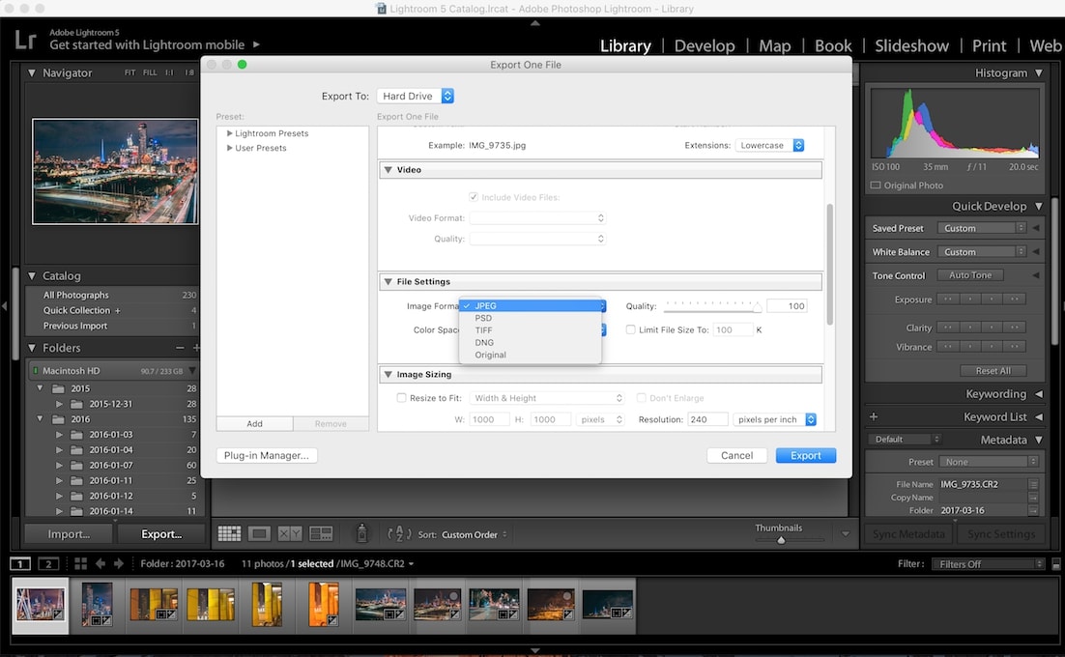Screen dimensions: 1065x657
Task: Click Auto Tone in Quick Develop
Action: point(970,275)
